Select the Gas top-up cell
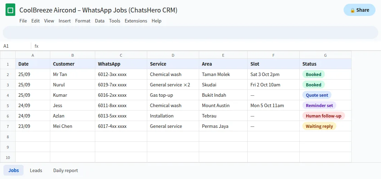This screenshot has height=179, width=381. pos(173,95)
